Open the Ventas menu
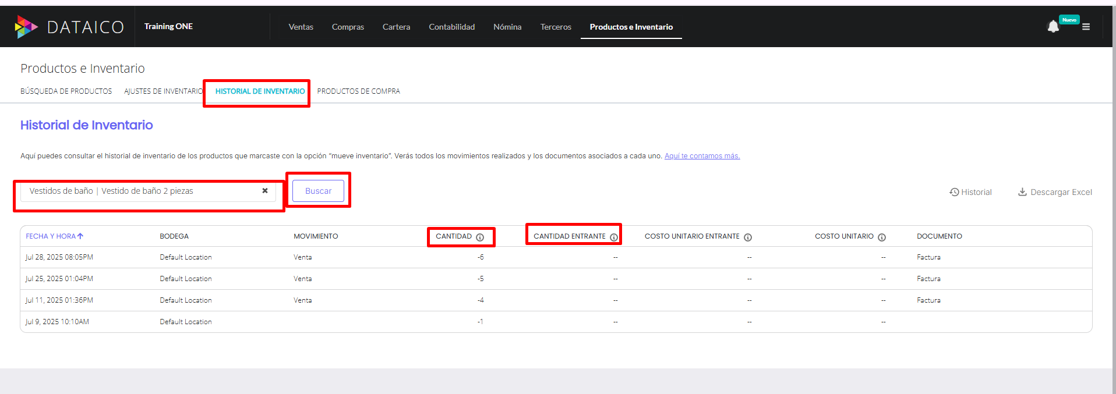The height and width of the screenshot is (394, 1116). coord(301,27)
